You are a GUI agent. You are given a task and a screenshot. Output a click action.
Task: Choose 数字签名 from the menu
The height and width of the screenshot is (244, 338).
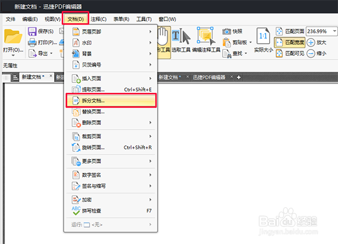point(111,175)
